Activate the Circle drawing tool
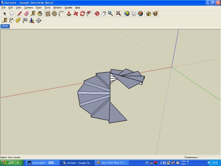Image resolution: width=221 pixels, height=166 pixels. point(54,14)
